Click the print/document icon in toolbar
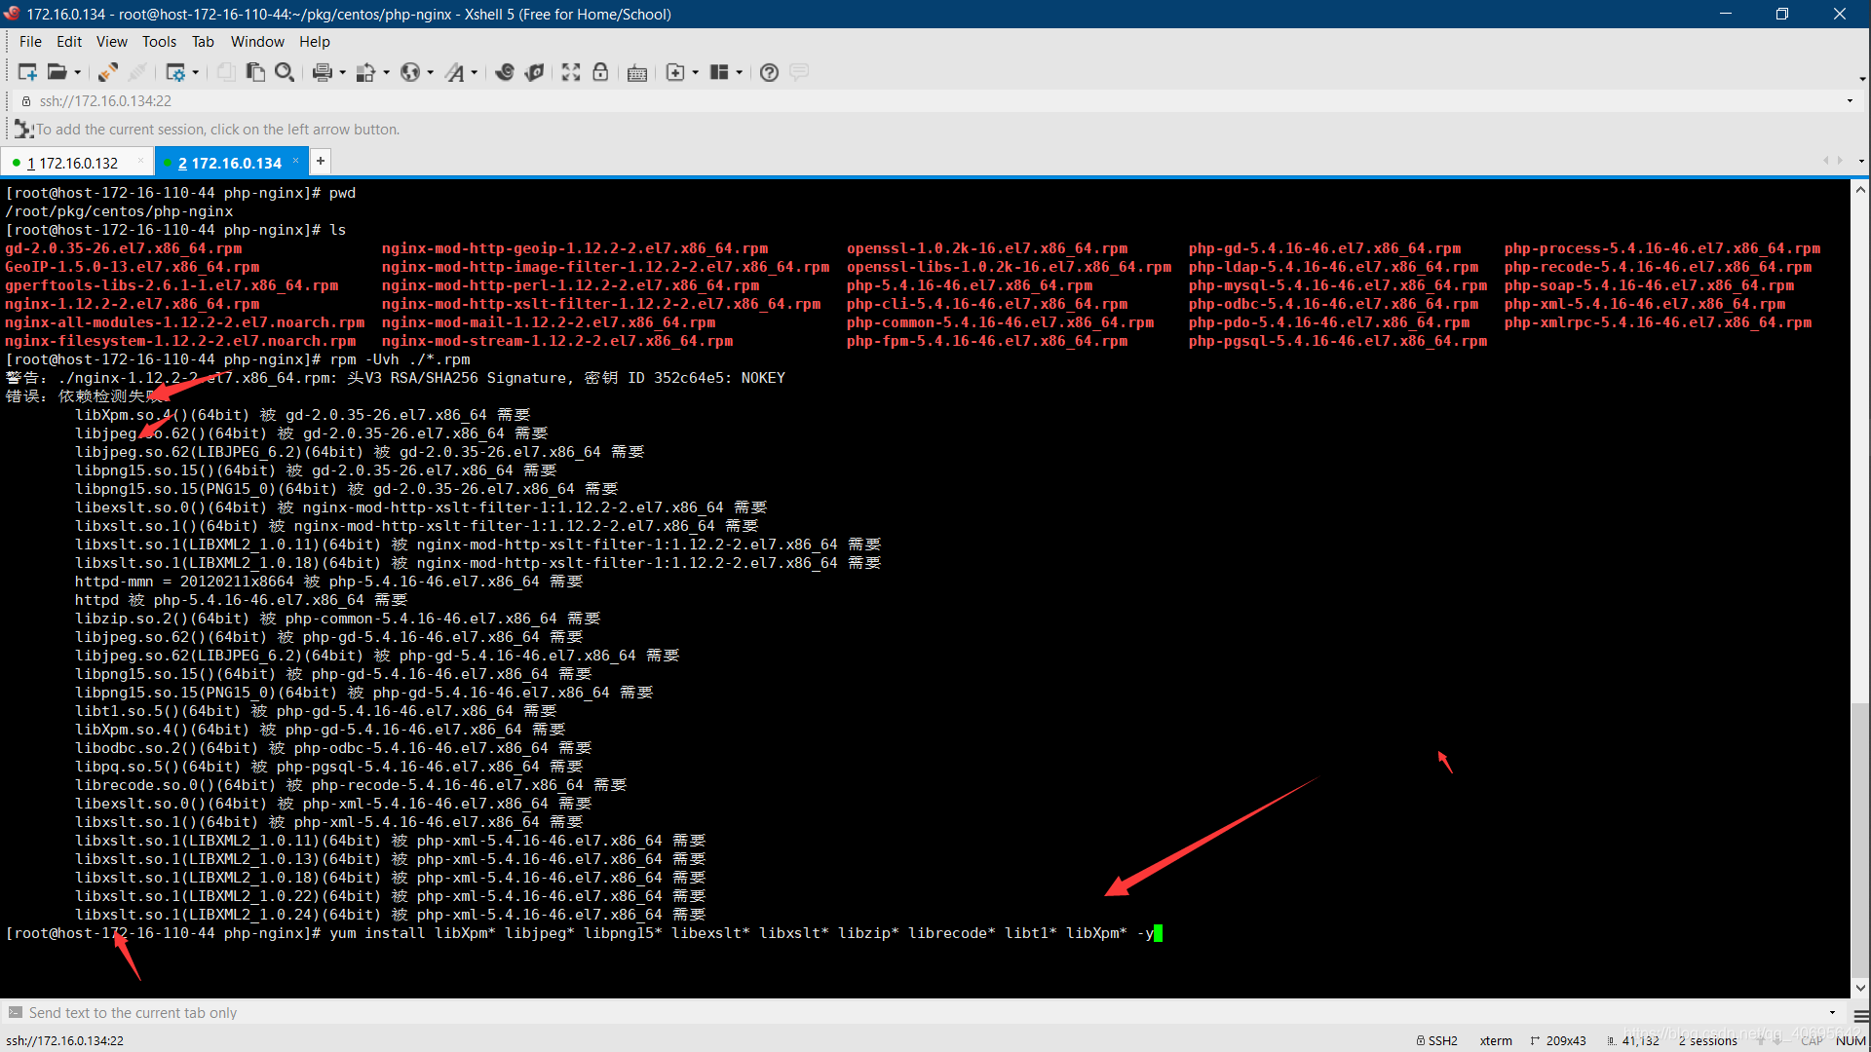 point(322,72)
